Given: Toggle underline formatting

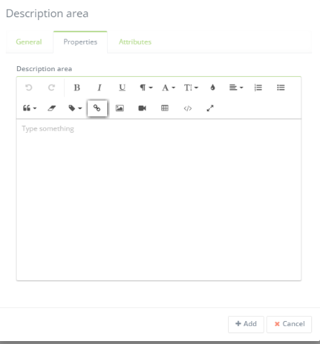Looking at the screenshot, I should (122, 88).
